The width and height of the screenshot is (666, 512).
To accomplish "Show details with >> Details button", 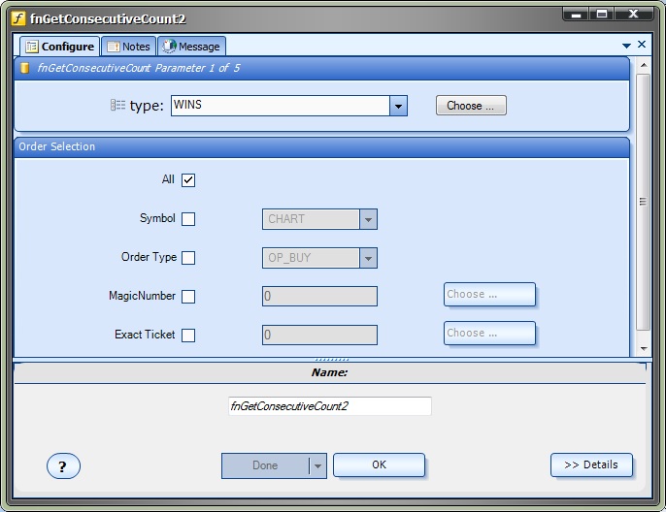I will (591, 464).
